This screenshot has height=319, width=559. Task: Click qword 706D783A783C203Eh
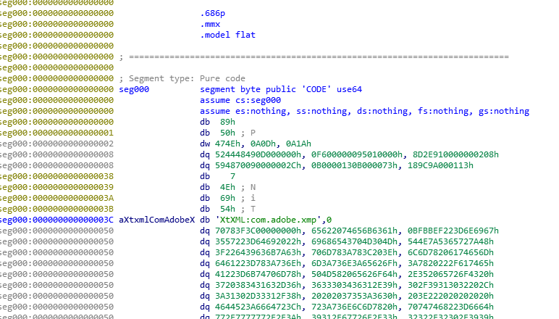click(354, 252)
